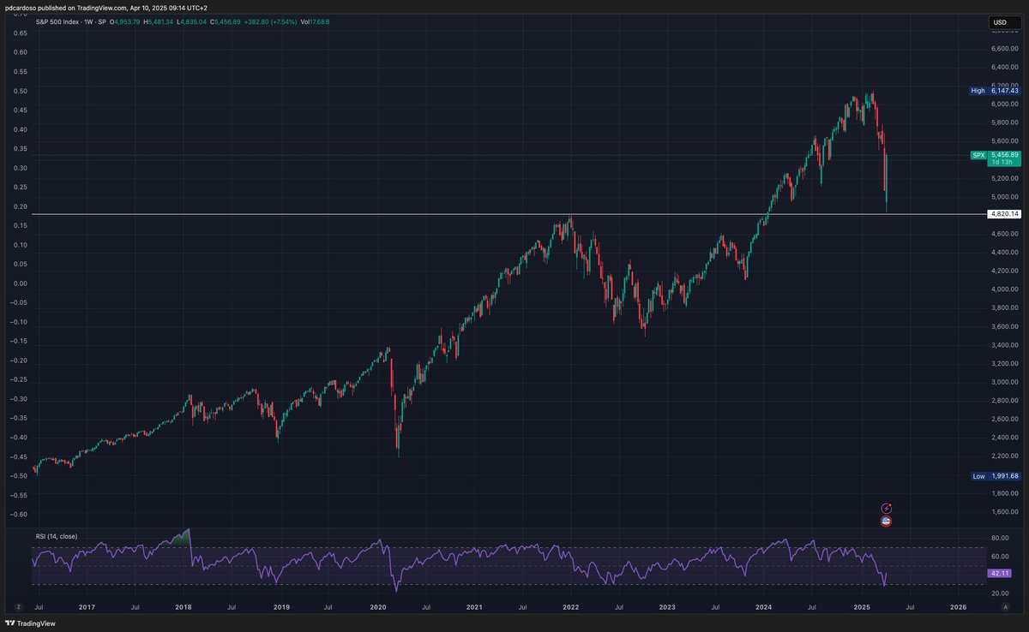Click the 2018 label on the time axis
This screenshot has width=1029, height=632.
tap(184, 606)
